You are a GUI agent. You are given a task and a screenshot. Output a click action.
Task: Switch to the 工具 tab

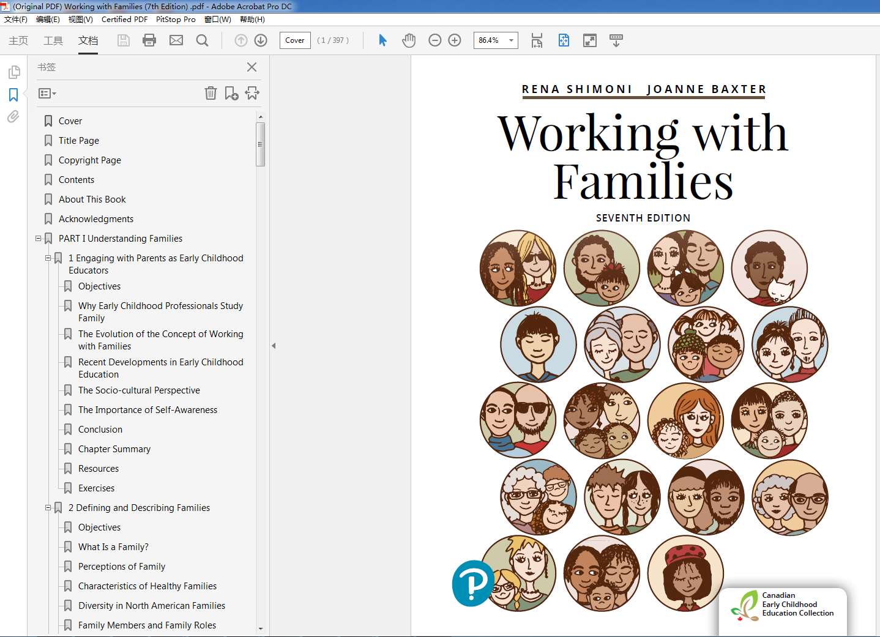click(x=53, y=40)
